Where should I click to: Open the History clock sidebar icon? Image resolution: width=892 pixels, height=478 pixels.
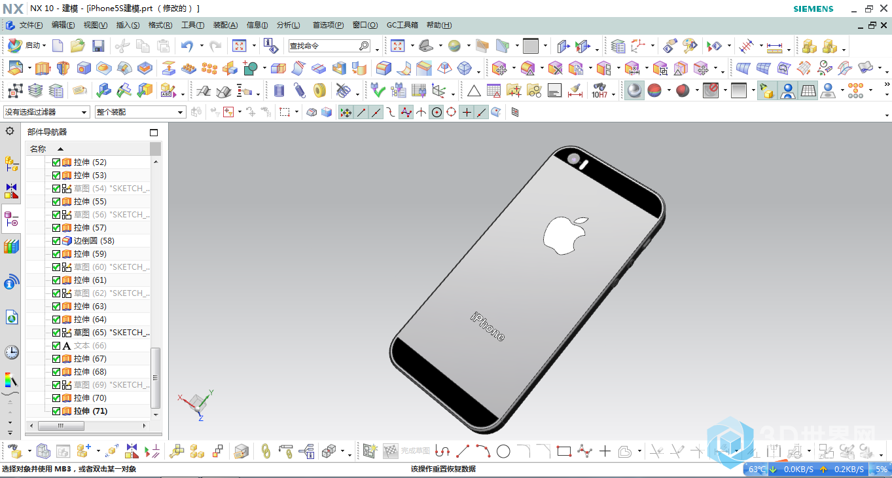click(x=11, y=352)
